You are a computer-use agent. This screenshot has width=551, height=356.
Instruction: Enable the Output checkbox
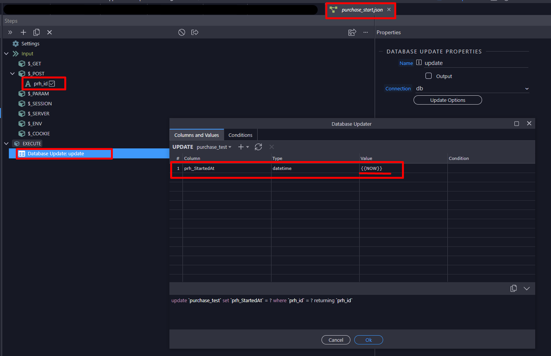point(429,76)
